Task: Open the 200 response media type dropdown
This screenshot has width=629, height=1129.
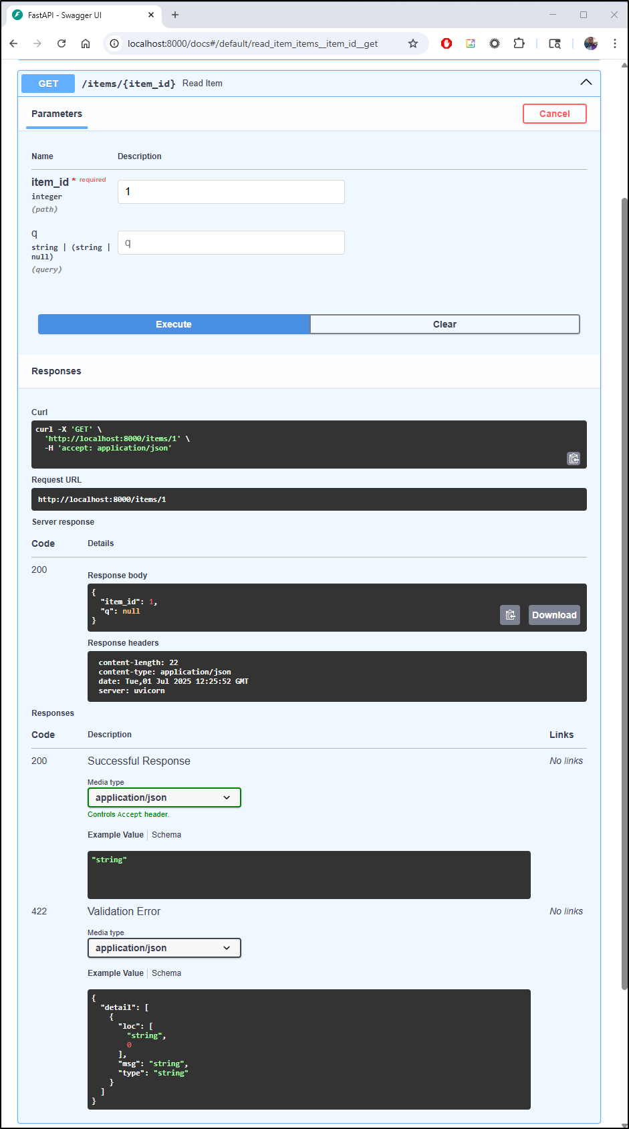Action: 164,797
